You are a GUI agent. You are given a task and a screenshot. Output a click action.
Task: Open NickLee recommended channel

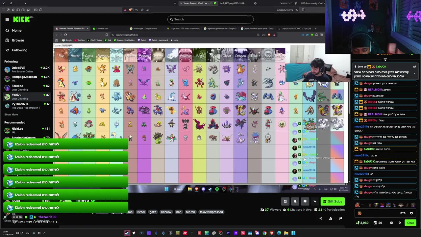pyautogui.click(x=26, y=130)
